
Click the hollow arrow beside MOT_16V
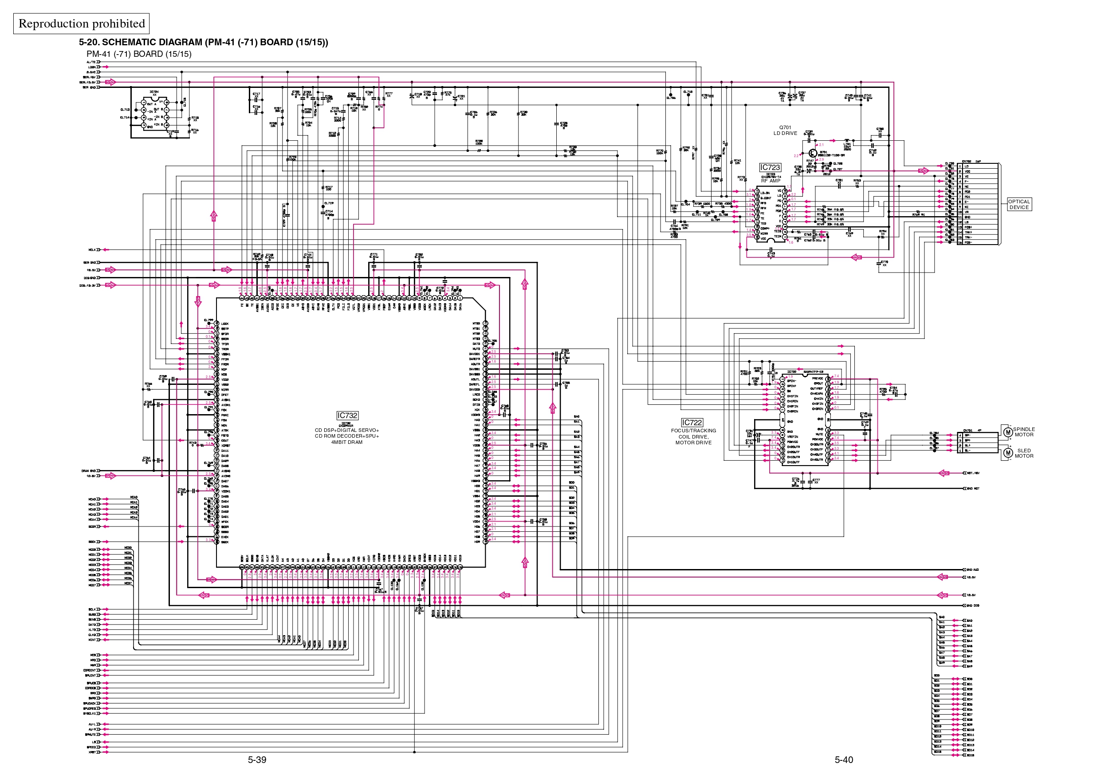(944, 473)
